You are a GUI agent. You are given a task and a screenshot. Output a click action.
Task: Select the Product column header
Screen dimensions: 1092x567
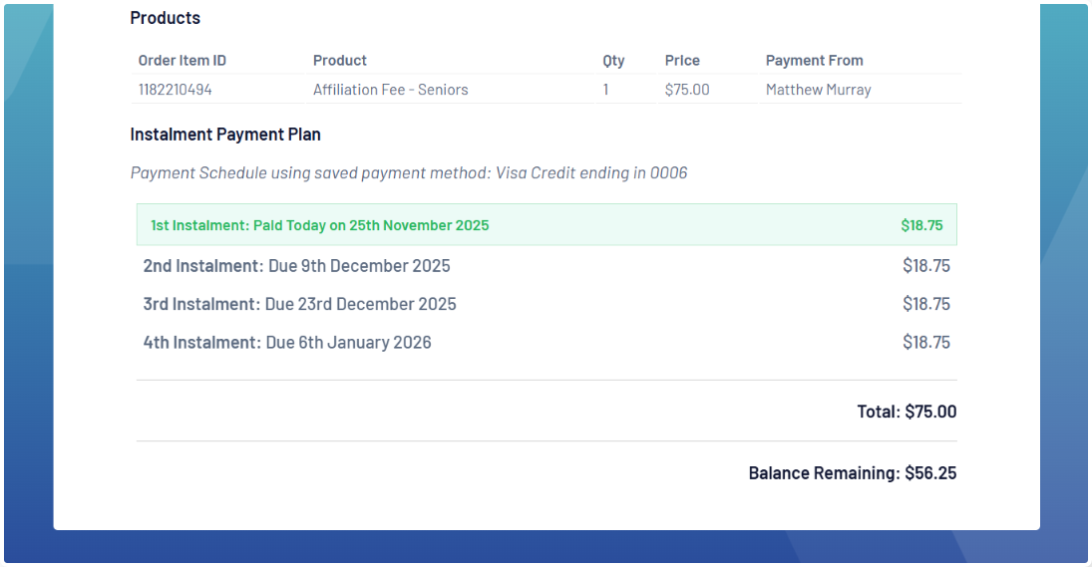[340, 61]
